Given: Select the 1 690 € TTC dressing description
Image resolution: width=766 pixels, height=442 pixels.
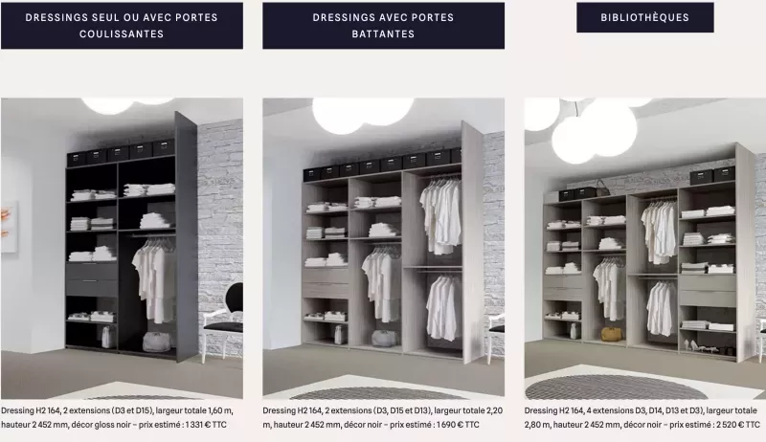Looking at the screenshot, I should point(382,418).
